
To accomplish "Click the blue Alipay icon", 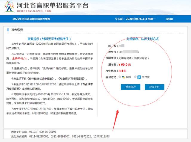I will pyautogui.click(x=139, y=77).
